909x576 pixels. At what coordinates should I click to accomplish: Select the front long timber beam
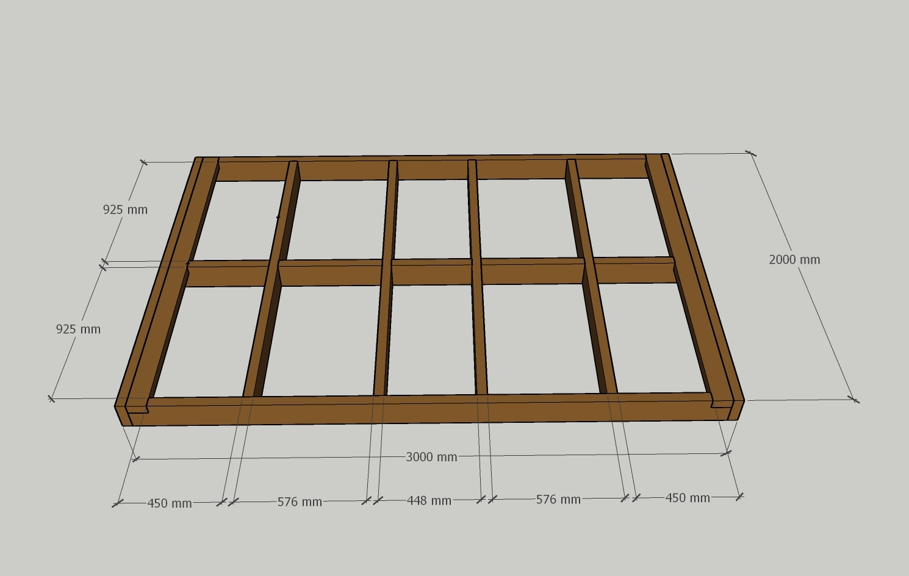pos(427,411)
